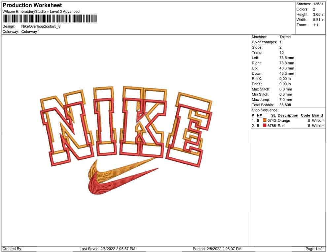This screenshot has height=252, width=327.
Task: Click the 'N#' column header
Action: click(x=259, y=115)
